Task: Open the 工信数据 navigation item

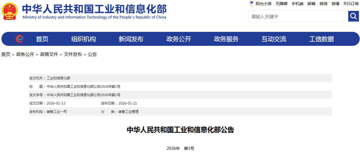Action: tap(321, 39)
